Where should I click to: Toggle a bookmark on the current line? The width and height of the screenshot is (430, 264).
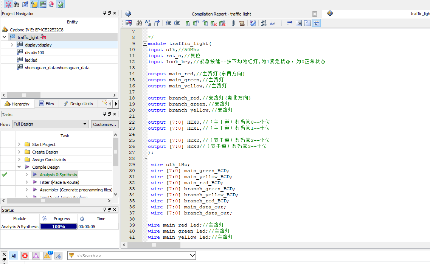(x=187, y=23)
